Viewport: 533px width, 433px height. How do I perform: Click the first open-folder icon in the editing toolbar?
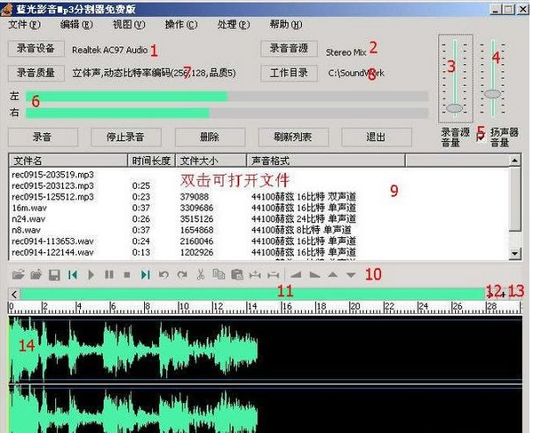tap(18, 274)
